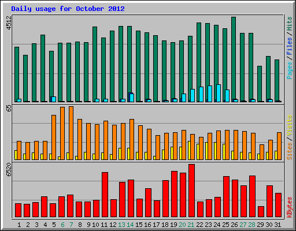Screen dimensions: 296x231
Task: Select the red KBytes bar for day 14
Action: point(131,198)
